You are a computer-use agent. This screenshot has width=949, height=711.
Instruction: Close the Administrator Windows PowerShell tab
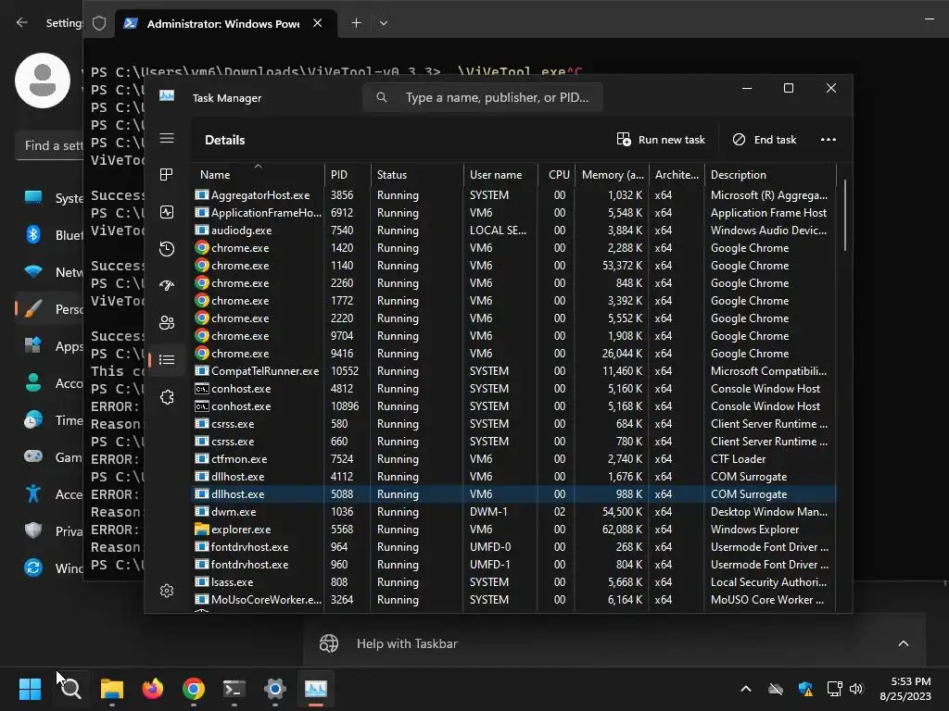[317, 23]
